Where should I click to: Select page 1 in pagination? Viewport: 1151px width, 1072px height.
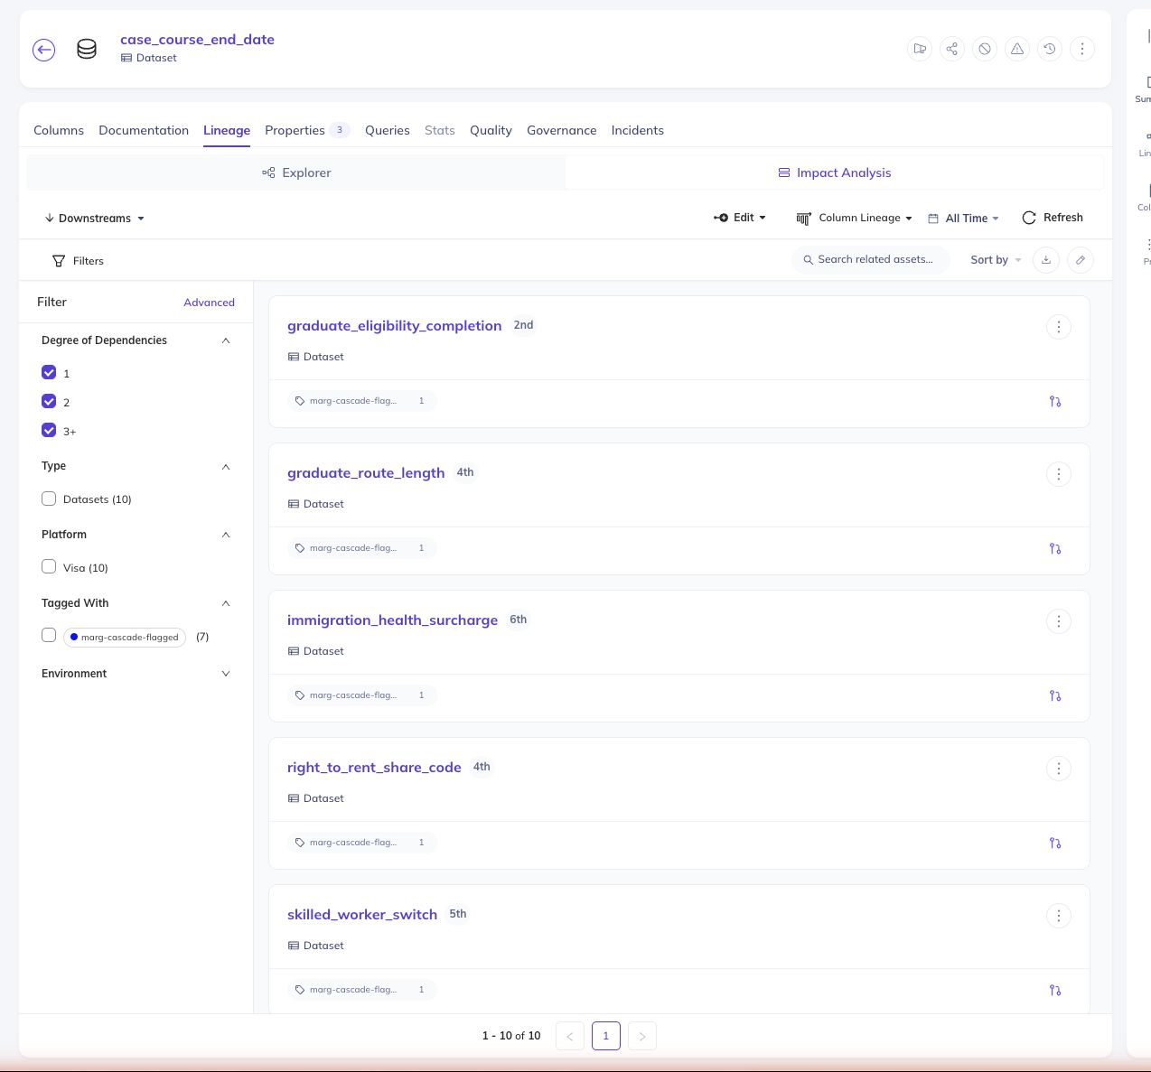(606, 1036)
